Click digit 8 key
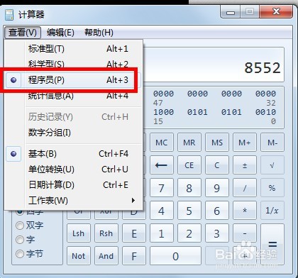The image size is (298, 278). 189,188
